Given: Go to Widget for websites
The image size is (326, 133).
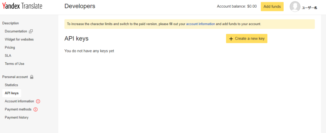Looking at the screenshot, I should pyautogui.click(x=19, y=39).
